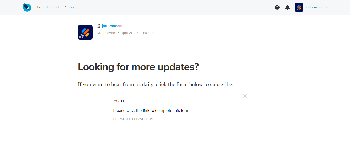Click the small user head icon
This screenshot has width=350, height=145.
pos(99,26)
